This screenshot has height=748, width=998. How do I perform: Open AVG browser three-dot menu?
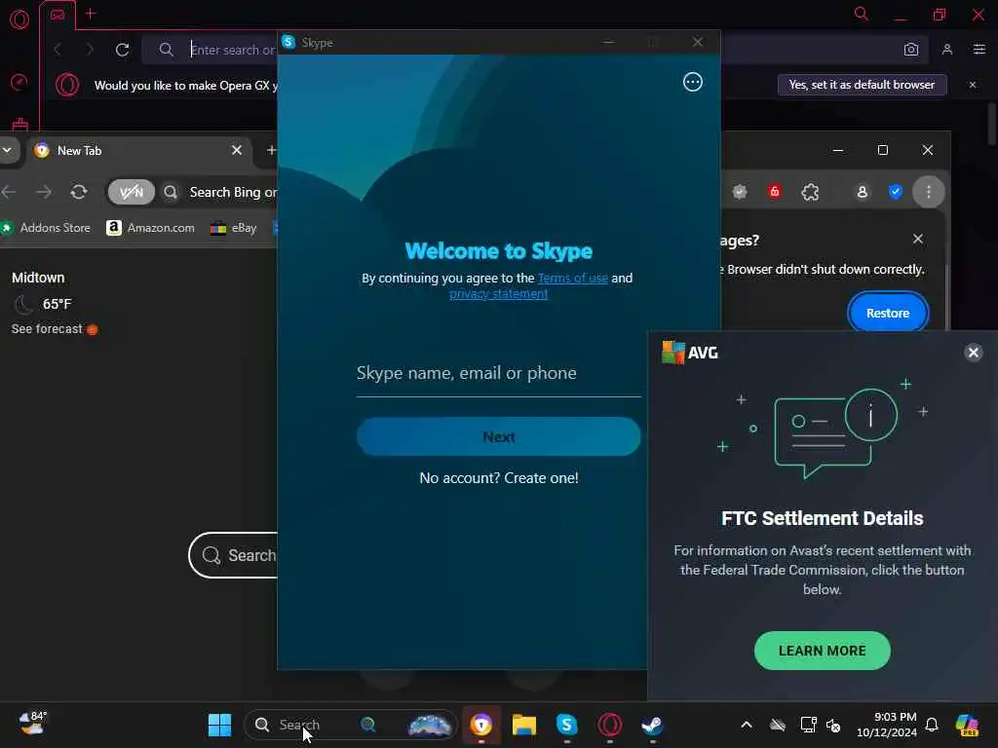point(929,192)
